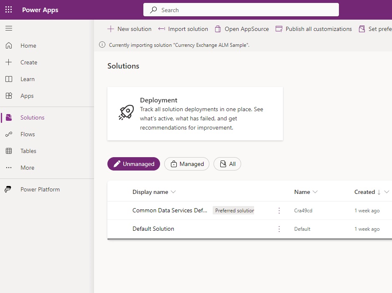Open Create in the sidebar
The width and height of the screenshot is (392, 293).
[29, 62]
